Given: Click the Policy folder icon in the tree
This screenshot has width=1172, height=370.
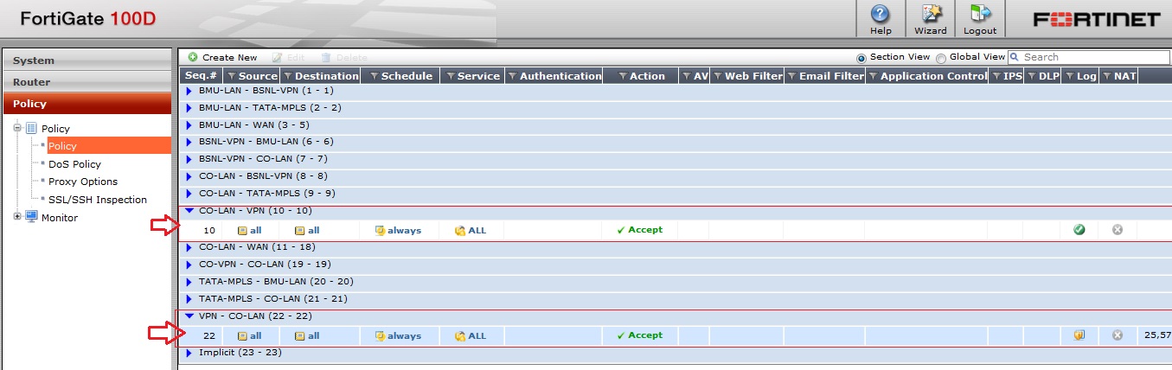Looking at the screenshot, I should click(31, 128).
